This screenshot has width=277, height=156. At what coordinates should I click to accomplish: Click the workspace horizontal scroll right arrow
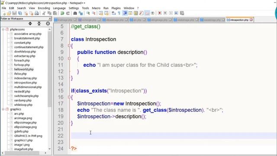pyautogui.click(x=45, y=153)
